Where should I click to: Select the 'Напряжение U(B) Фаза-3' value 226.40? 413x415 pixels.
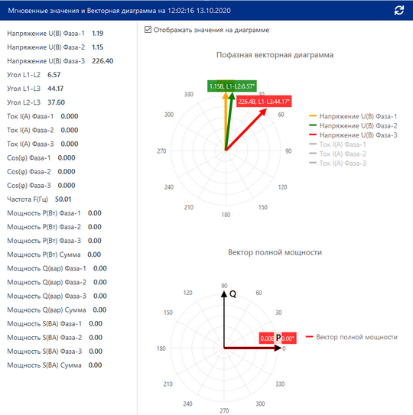coord(102,61)
